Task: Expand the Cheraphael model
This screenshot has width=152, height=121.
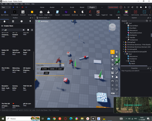Action: click(x=123, y=42)
